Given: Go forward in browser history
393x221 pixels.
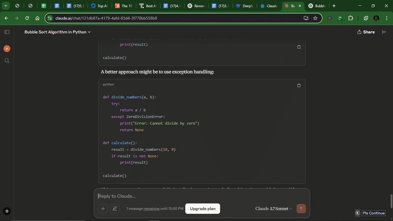Looking at the screenshot, I should (x=17, y=18).
